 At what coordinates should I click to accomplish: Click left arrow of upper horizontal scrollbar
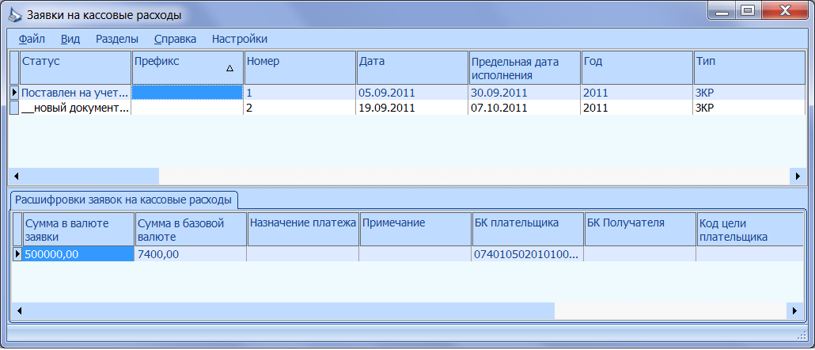click(16, 176)
